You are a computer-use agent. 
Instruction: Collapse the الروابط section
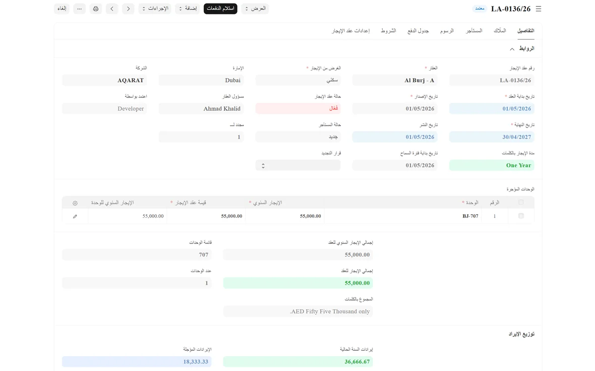click(512, 49)
